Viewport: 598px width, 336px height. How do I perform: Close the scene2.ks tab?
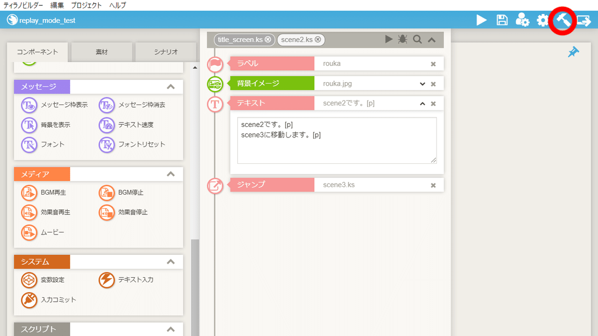(317, 39)
